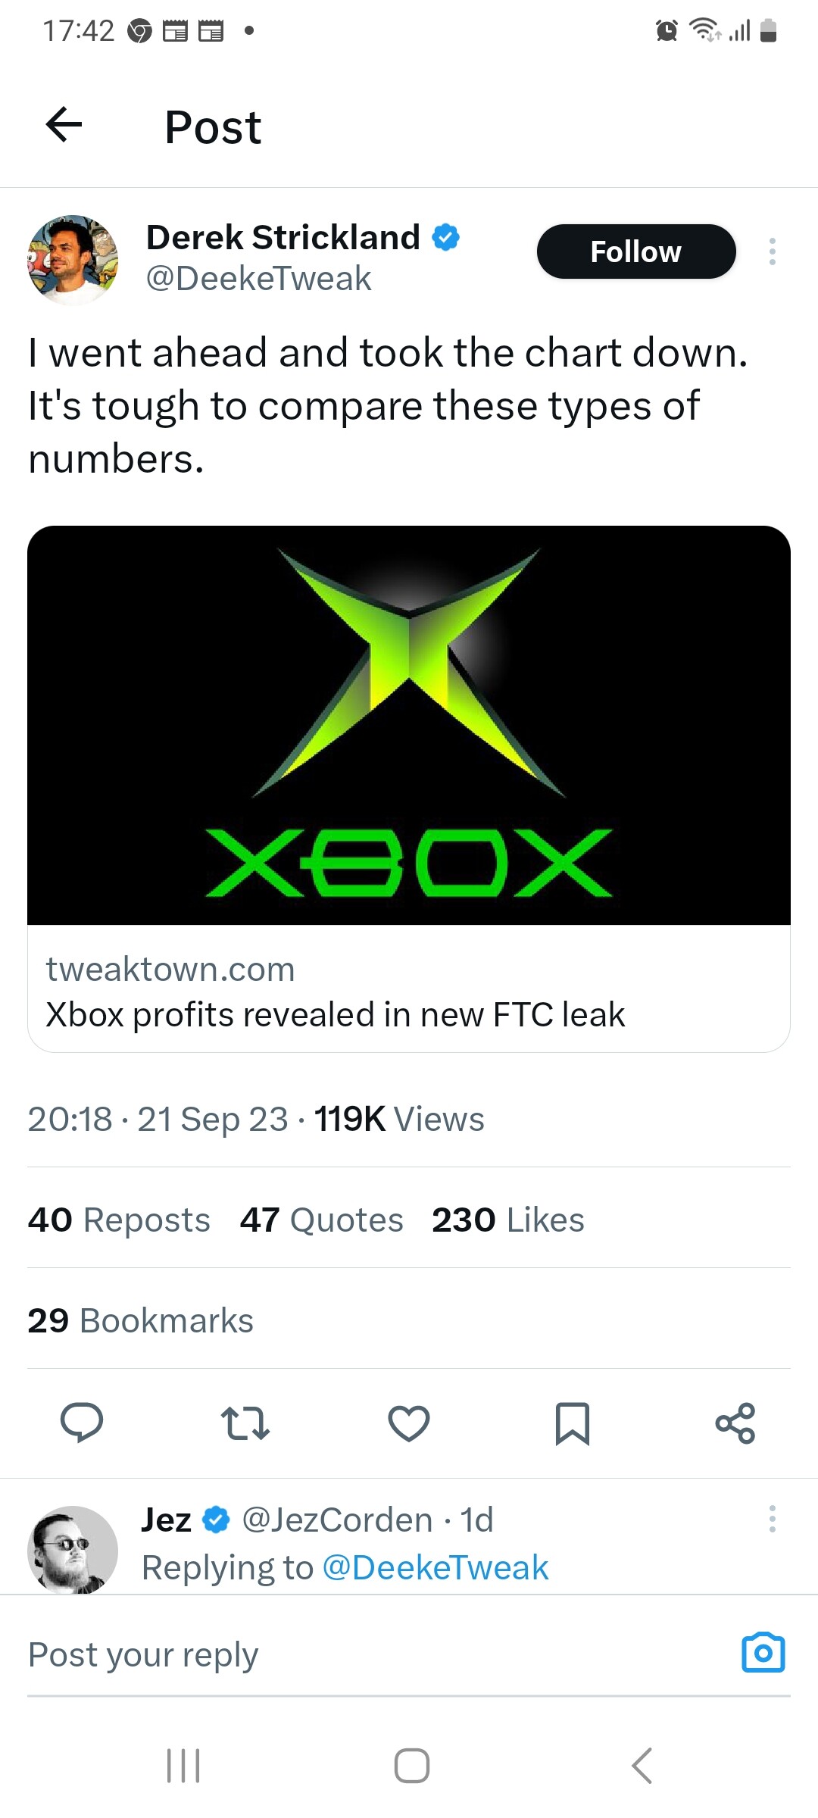Tap the Android home button
This screenshot has width=818, height=1818.
click(x=412, y=1766)
